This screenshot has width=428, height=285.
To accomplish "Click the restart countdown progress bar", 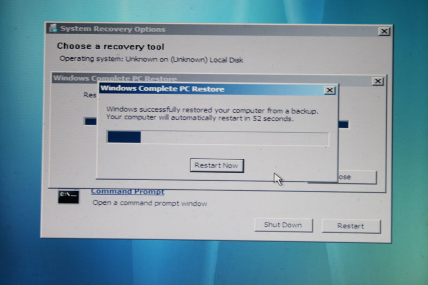I will click(x=218, y=138).
